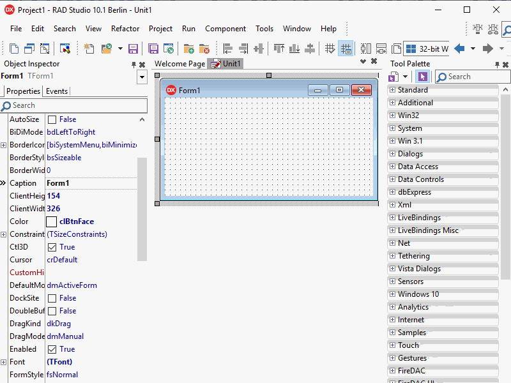
Task: Close the Object Inspector panel
Action: pyautogui.click(x=142, y=65)
